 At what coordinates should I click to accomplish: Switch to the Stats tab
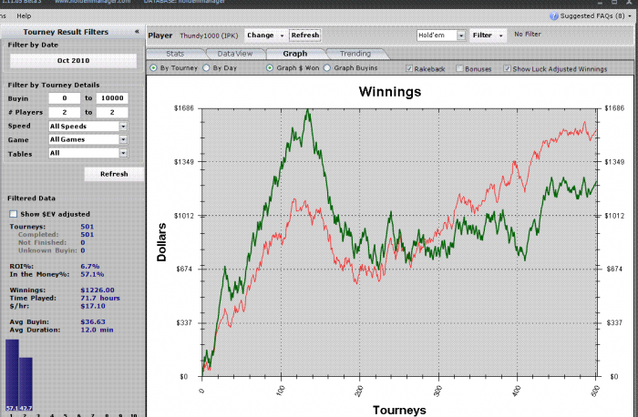[x=175, y=54]
